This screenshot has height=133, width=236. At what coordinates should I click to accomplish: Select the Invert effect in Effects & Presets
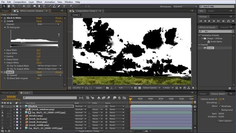(x=210, y=48)
